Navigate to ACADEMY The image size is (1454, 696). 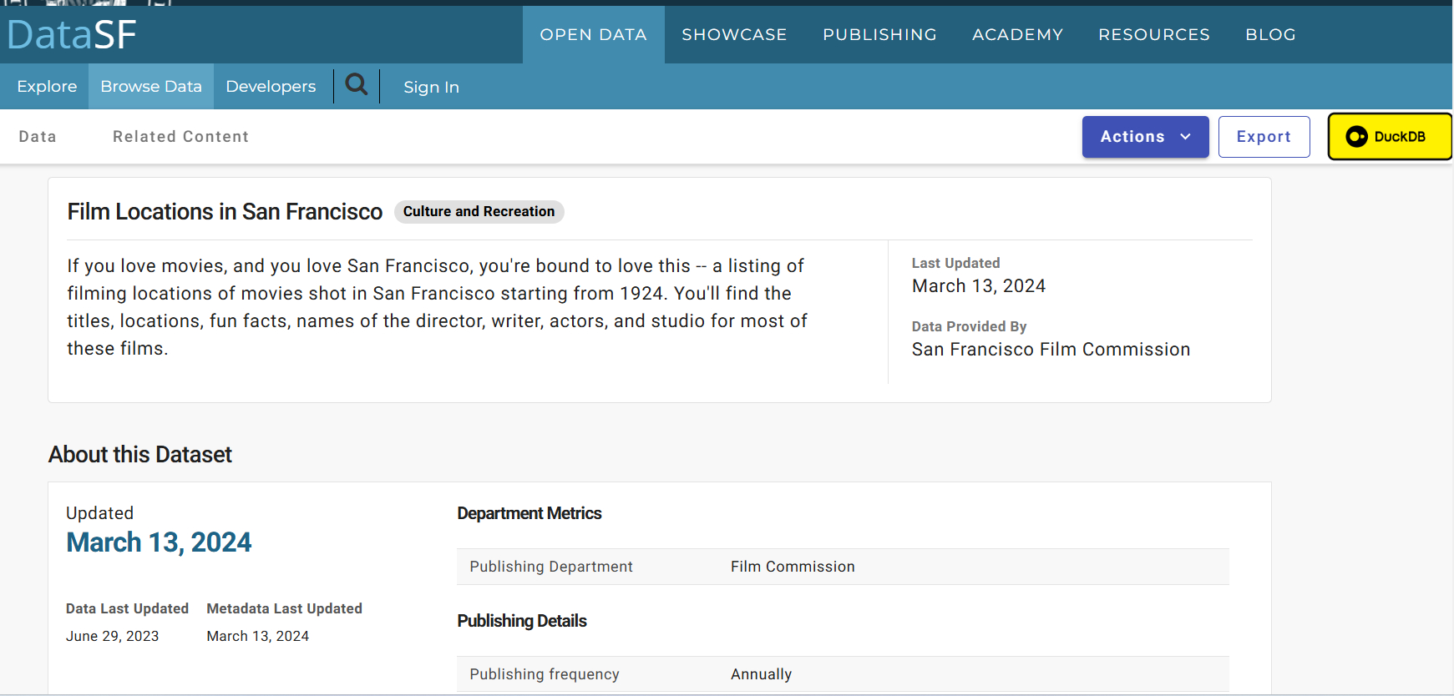coord(1017,35)
